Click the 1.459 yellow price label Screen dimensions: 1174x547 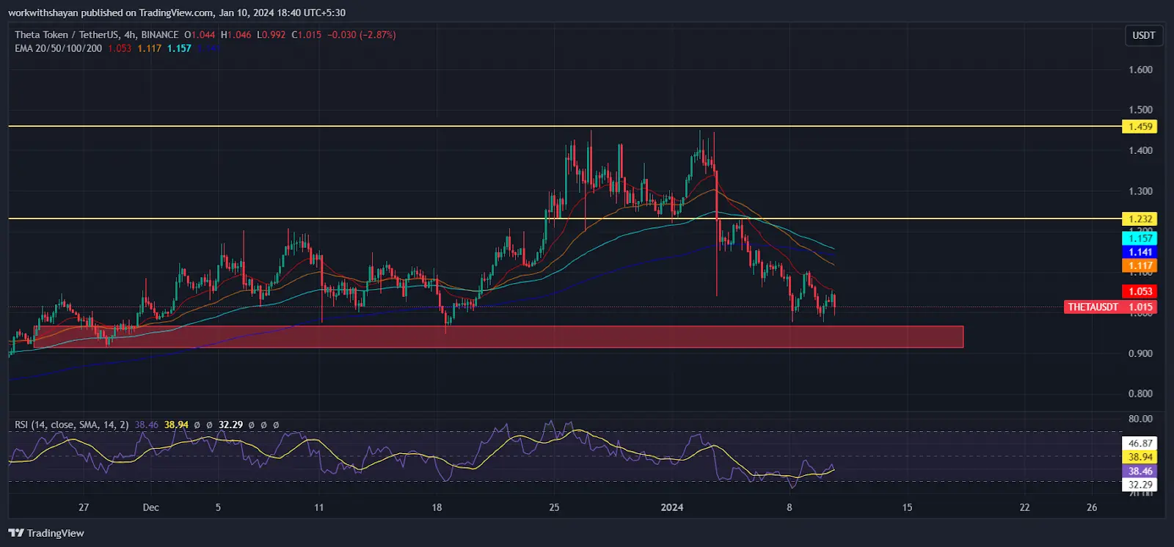(x=1140, y=127)
